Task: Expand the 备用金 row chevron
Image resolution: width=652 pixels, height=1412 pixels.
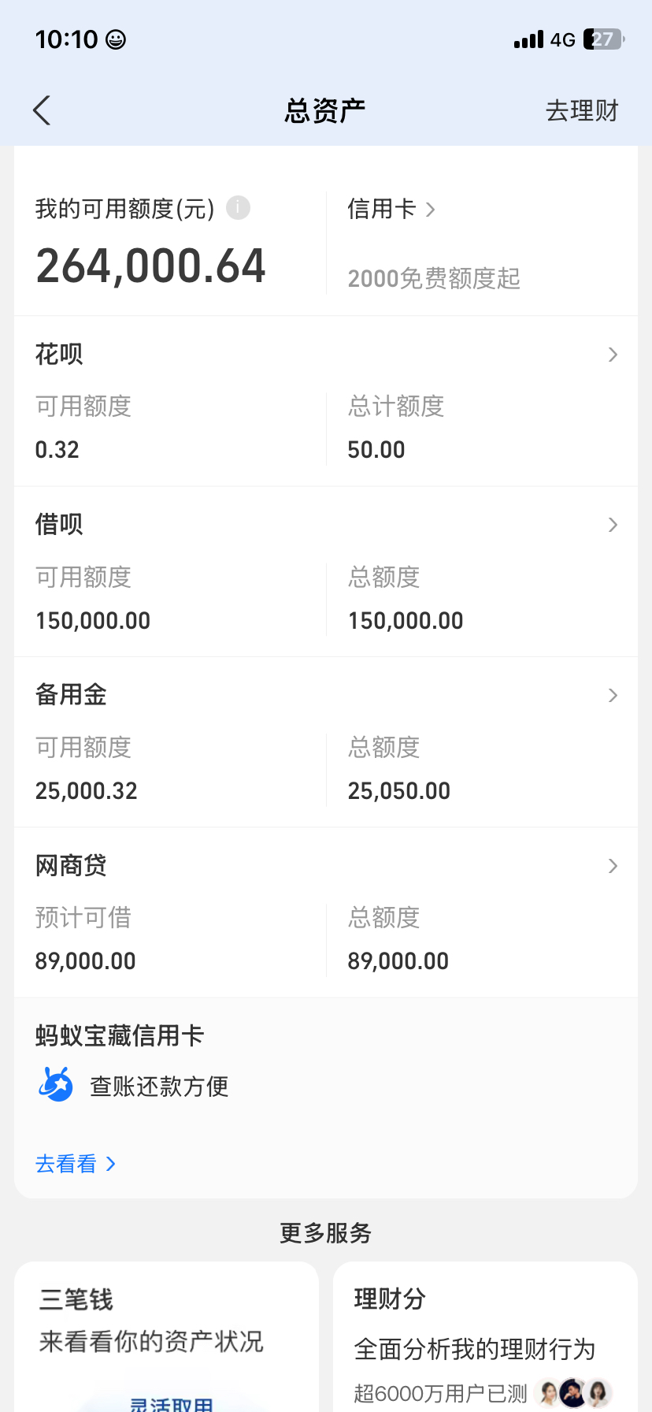Action: 613,695
